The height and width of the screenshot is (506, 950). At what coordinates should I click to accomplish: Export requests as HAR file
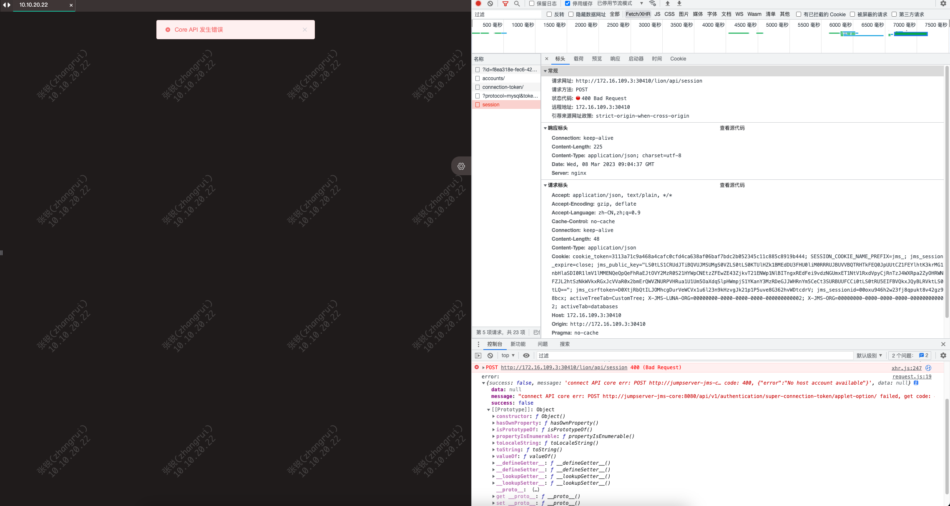[679, 3]
